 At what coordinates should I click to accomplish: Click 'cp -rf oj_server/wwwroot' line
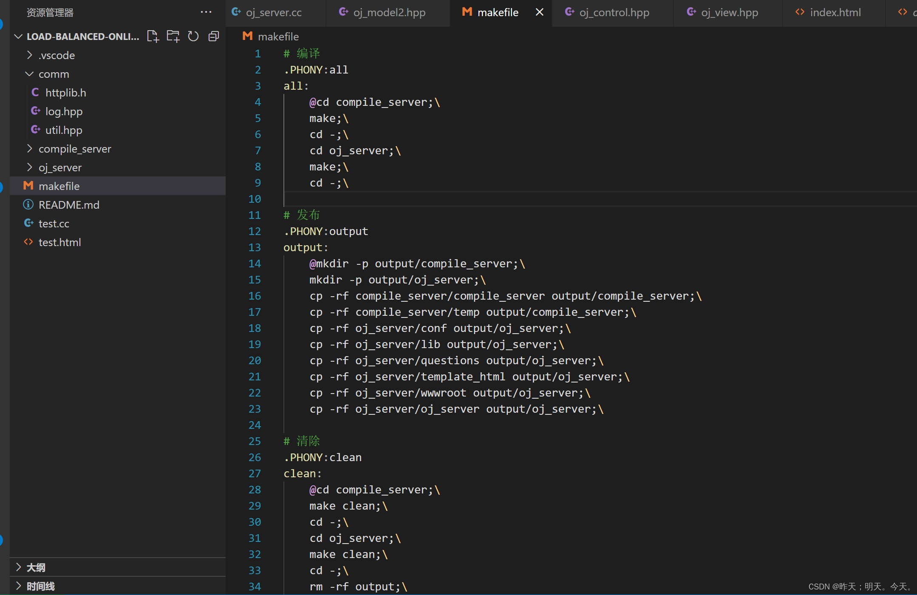click(450, 393)
